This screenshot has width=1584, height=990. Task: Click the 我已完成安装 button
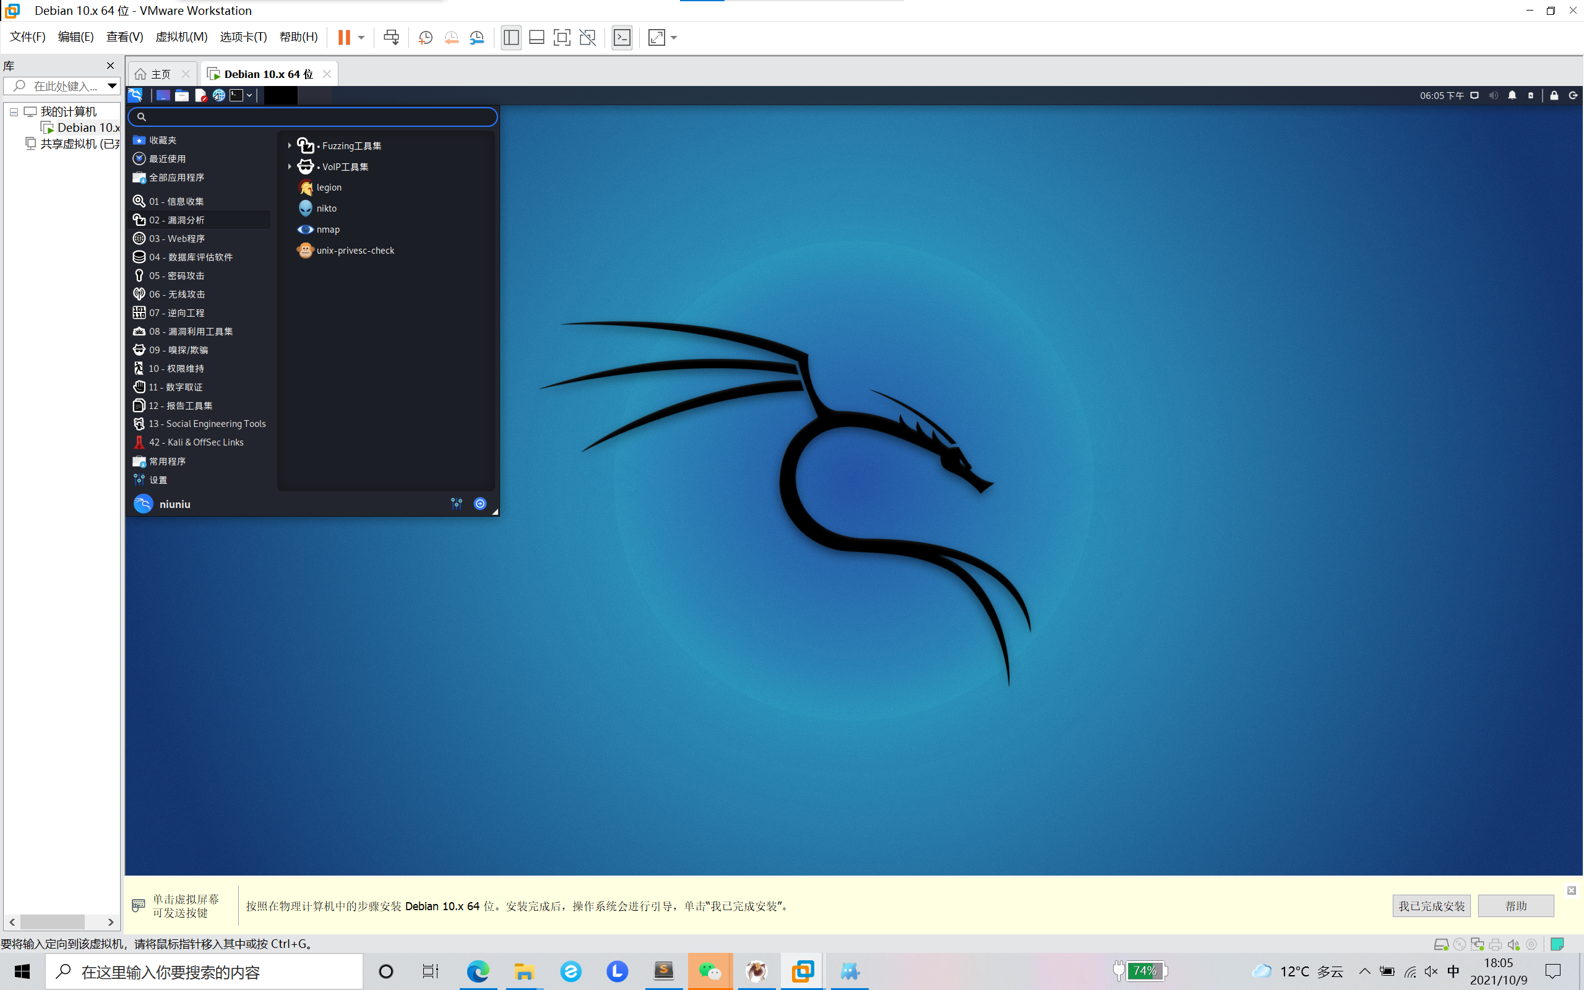(x=1431, y=905)
